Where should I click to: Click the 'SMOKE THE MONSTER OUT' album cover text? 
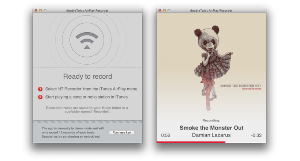click(241, 86)
